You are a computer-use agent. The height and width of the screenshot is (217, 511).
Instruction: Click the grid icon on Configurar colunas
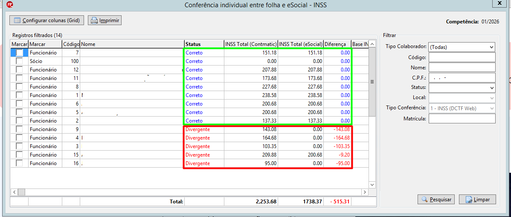(x=17, y=20)
